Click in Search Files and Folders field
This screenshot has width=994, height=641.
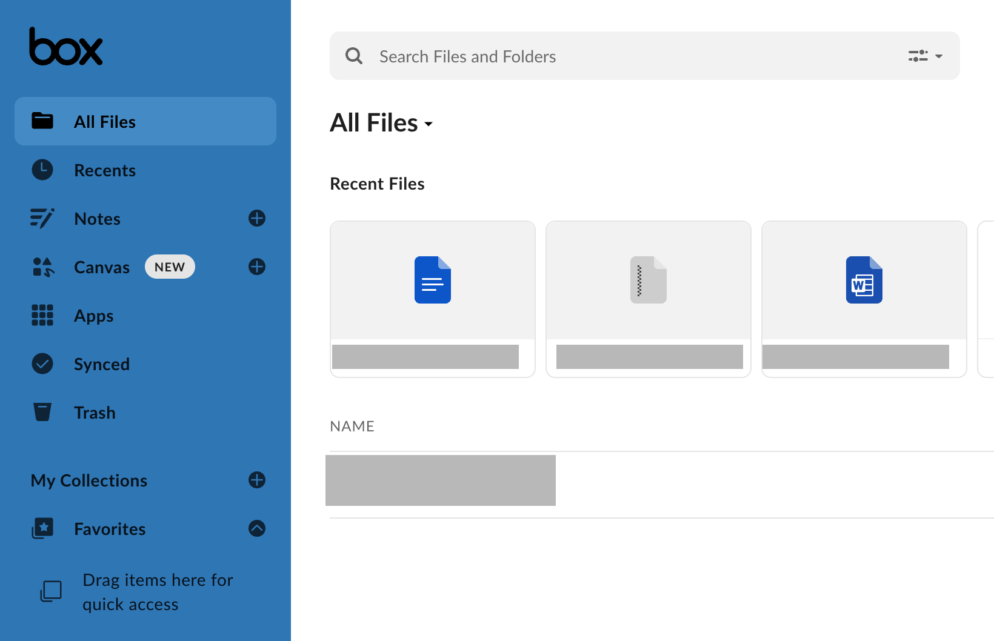(x=645, y=56)
